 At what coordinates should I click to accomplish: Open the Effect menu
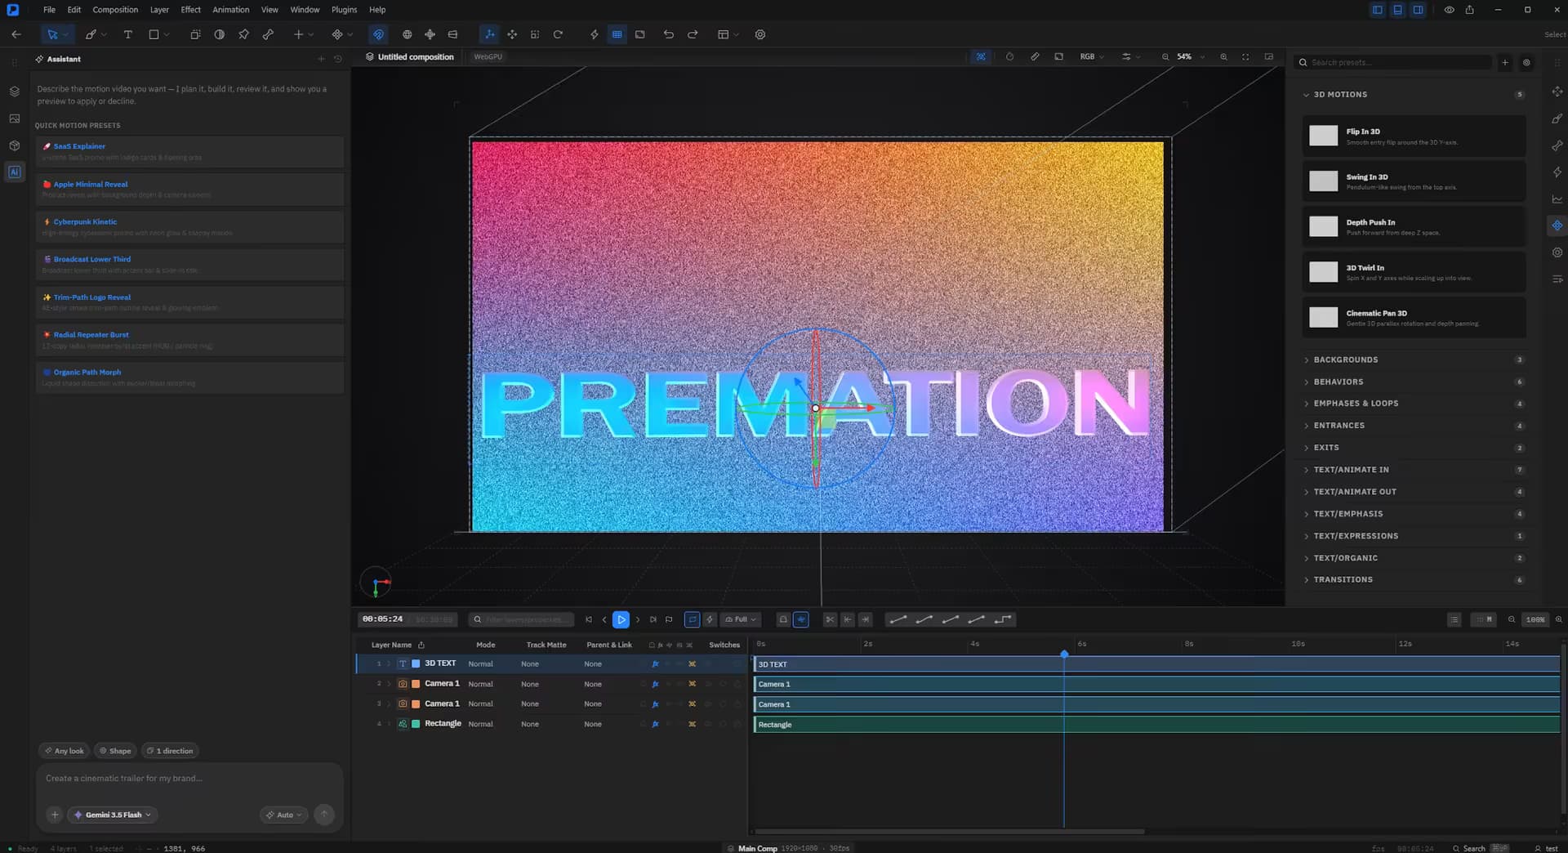click(x=190, y=10)
